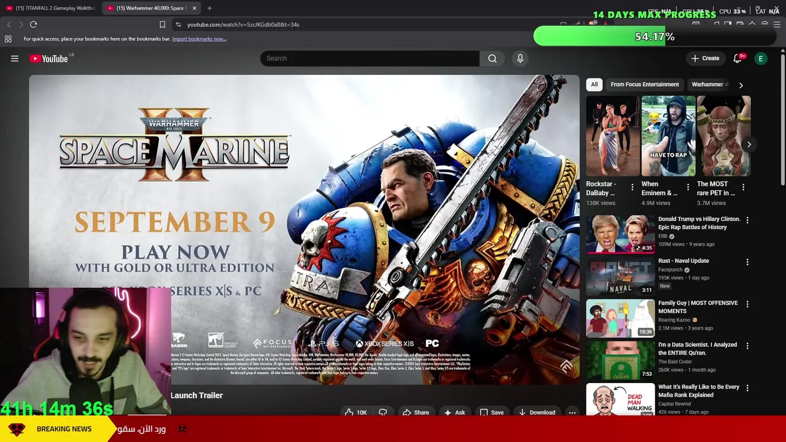786x442 pixels.
Task: Click The Bald Coder channel name
Action: point(675,362)
